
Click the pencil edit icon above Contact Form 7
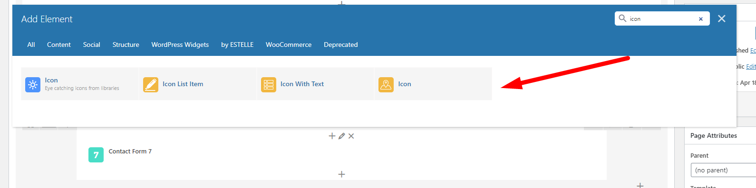coord(341,136)
